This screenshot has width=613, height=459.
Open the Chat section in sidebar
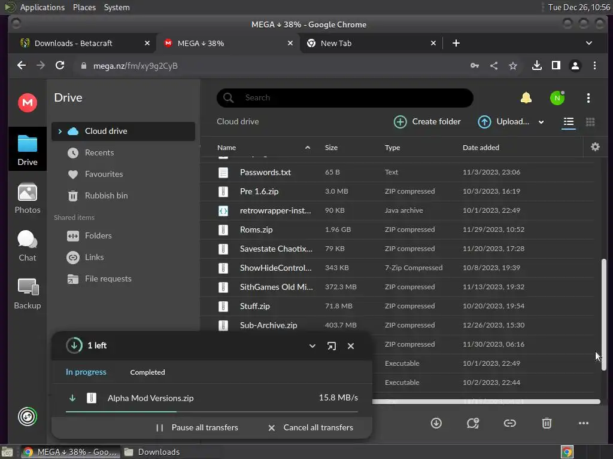point(28,246)
